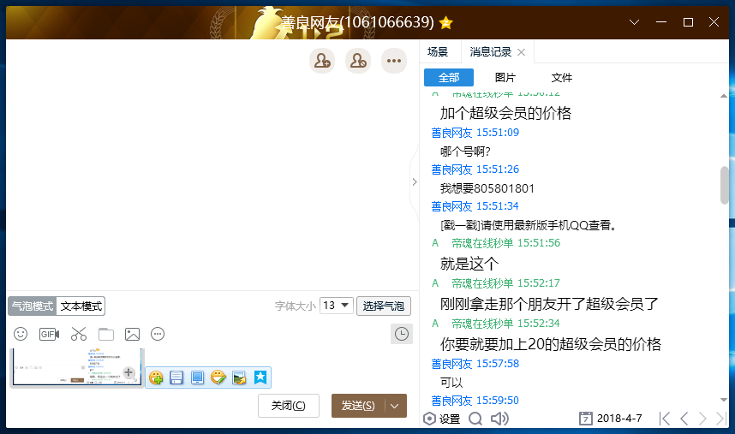Select the 文件 filter tab
Viewport: 735px width, 434px height.
pyautogui.click(x=562, y=78)
